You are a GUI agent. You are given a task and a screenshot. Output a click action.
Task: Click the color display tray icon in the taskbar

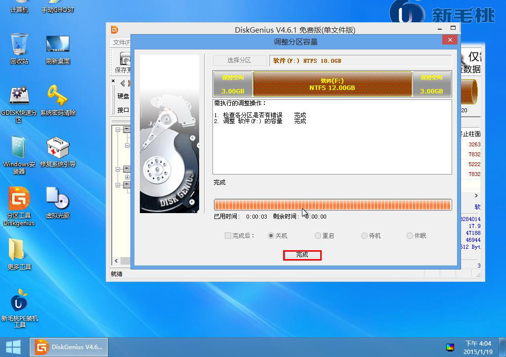coord(450,347)
